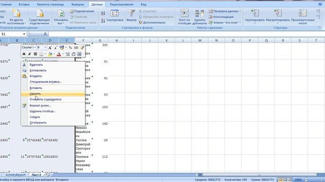Open the Вставка ribbon tab

click(x=24, y=4)
